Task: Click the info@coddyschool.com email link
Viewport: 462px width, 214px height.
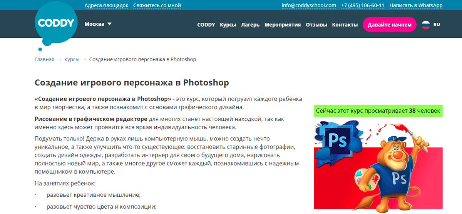Action: [309, 5]
